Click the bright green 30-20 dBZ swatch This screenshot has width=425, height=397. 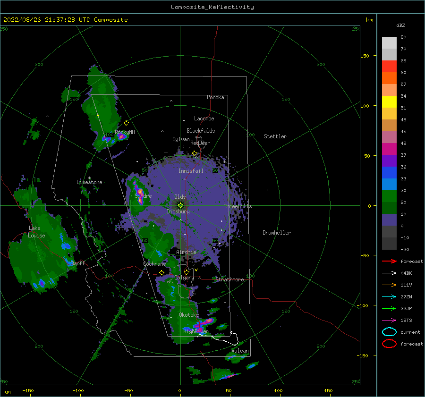389,196
